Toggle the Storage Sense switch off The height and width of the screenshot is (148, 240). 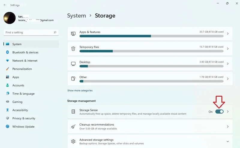[x=219, y=112]
